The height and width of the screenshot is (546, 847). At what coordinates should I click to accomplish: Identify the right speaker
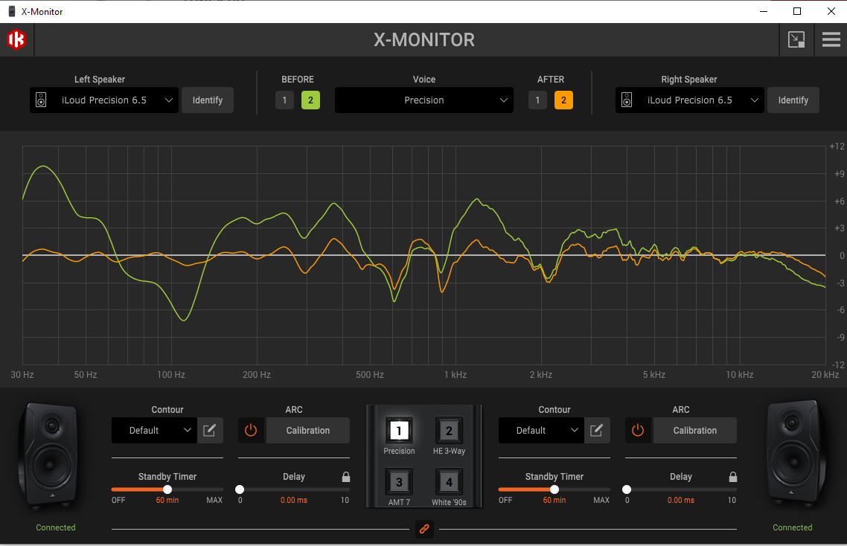click(793, 100)
